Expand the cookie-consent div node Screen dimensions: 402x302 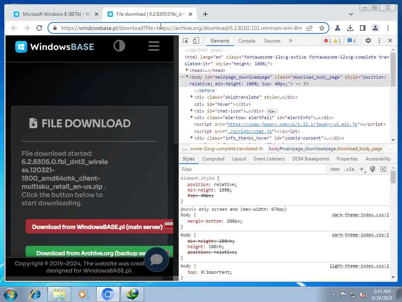(192, 138)
